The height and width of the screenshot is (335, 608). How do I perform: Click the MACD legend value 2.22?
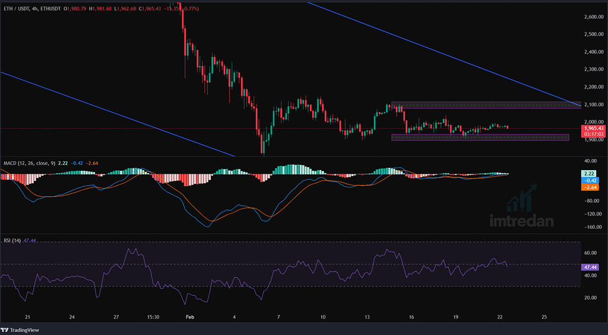click(x=63, y=164)
